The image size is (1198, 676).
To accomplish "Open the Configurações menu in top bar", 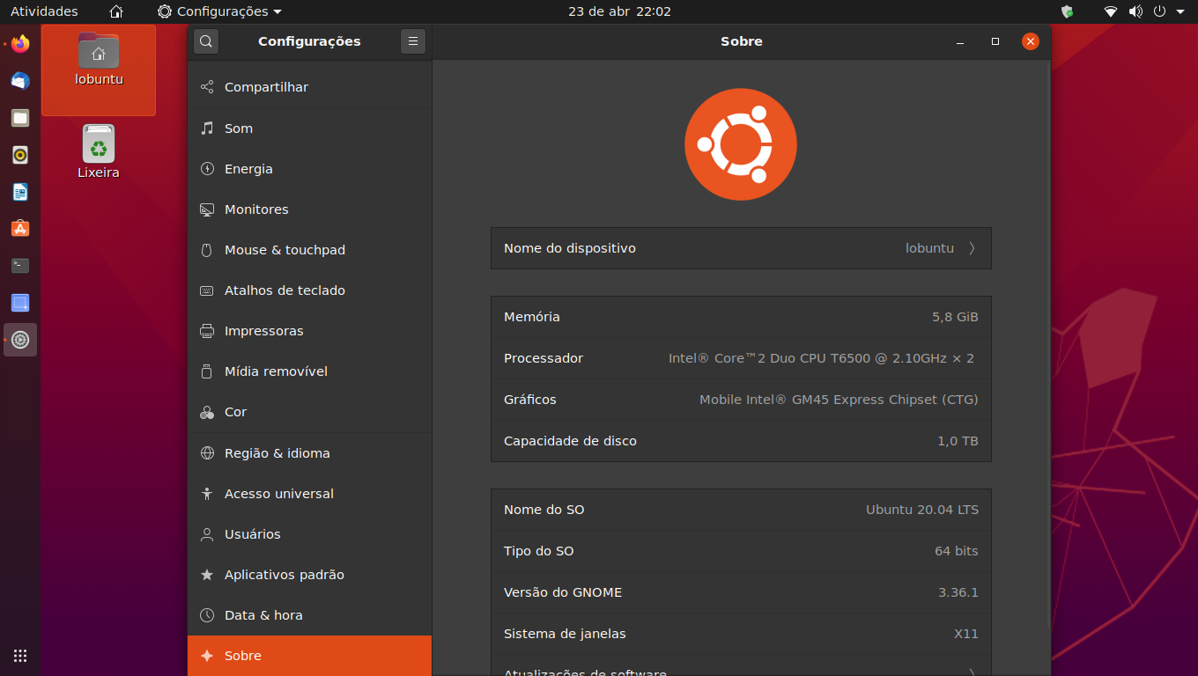I will pos(218,11).
